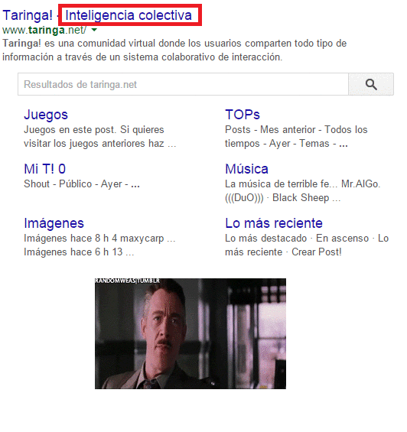
Task: Open the 'Taringa! - Inteligencia colectiva' result title
Action: [97, 15]
